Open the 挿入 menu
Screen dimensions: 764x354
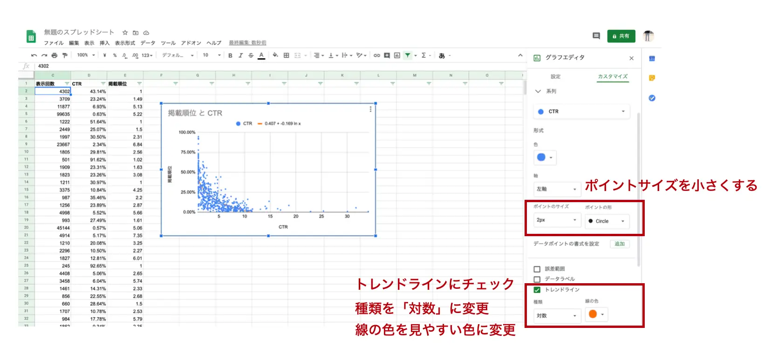coord(104,43)
